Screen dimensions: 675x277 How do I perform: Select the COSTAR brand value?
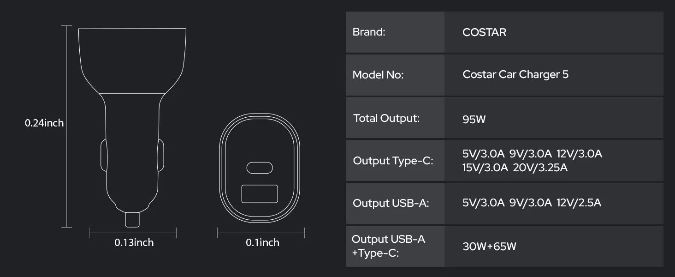(x=484, y=32)
